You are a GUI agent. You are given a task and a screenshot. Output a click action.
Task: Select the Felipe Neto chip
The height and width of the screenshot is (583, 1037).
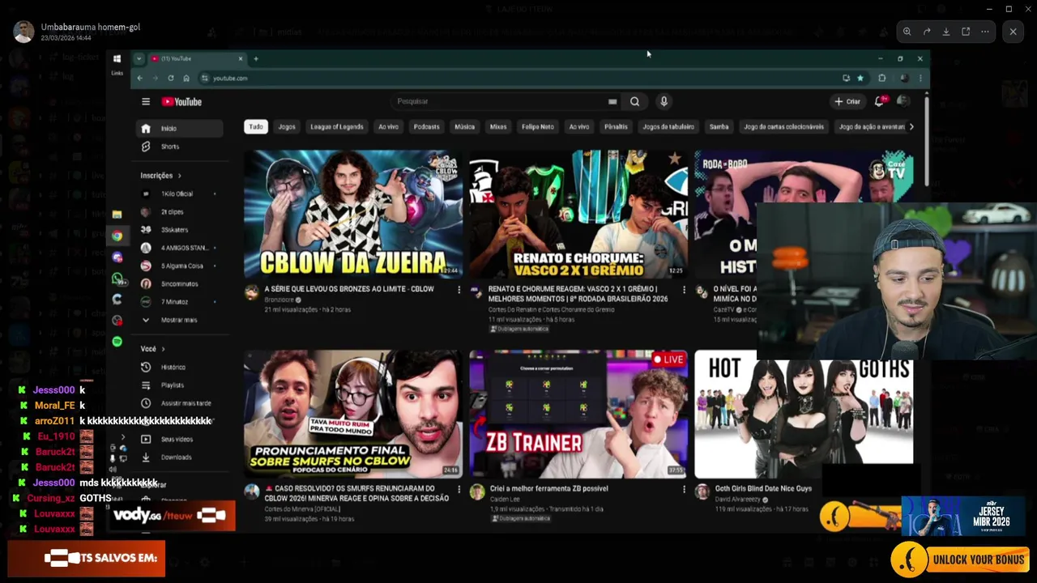click(x=537, y=126)
